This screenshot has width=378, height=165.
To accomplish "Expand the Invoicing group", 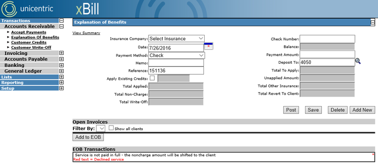I will point(61,53).
